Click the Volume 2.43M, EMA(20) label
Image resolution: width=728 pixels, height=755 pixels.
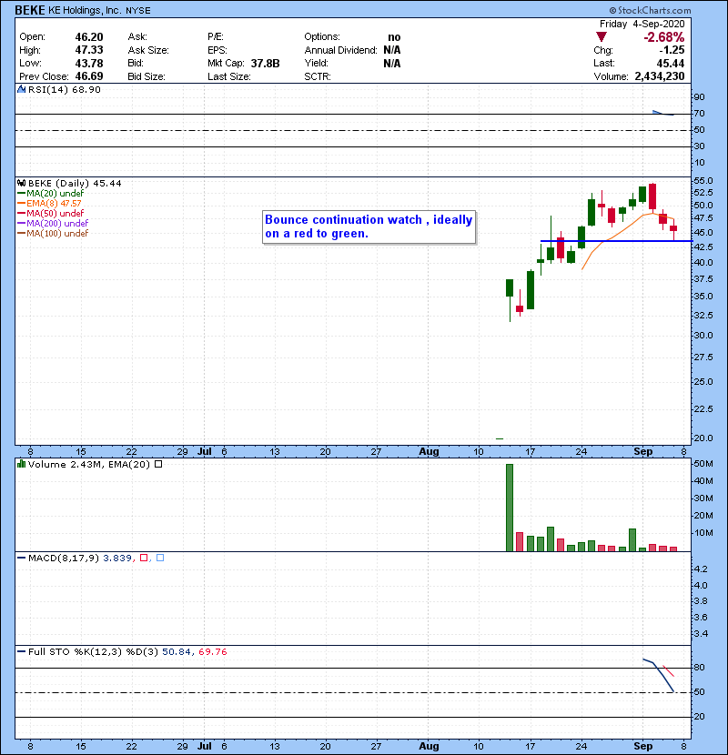[89, 464]
